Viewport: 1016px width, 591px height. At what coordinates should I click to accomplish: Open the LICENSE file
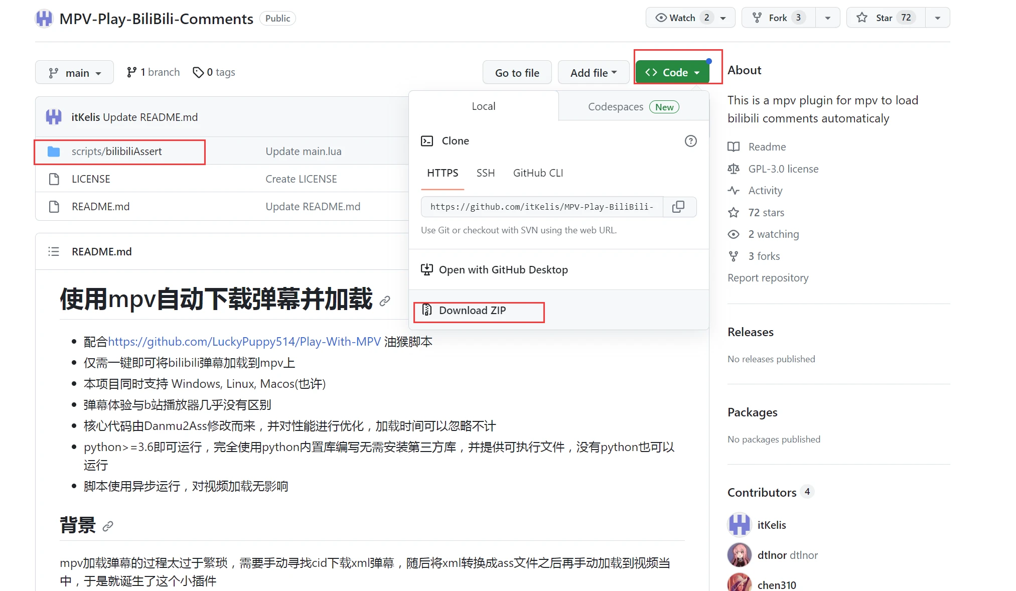[x=91, y=179]
